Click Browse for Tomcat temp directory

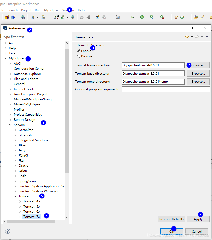(x=198, y=82)
